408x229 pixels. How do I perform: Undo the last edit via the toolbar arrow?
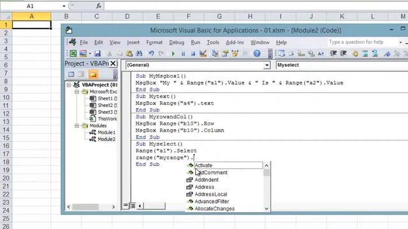[x=151, y=53]
